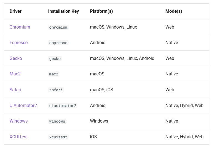Select the gecko installation key code
The height and width of the screenshot is (150, 213).
(55, 59)
